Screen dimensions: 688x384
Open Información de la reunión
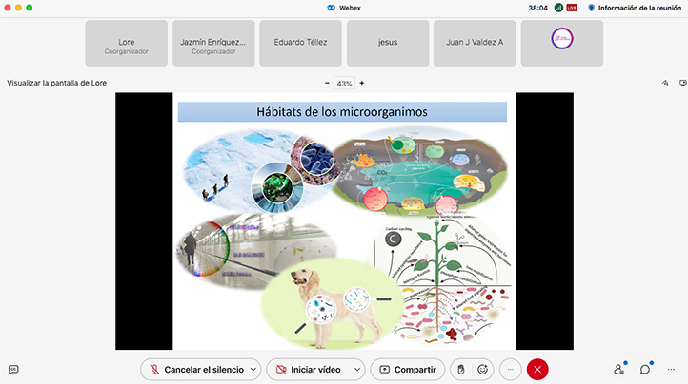coord(636,7)
